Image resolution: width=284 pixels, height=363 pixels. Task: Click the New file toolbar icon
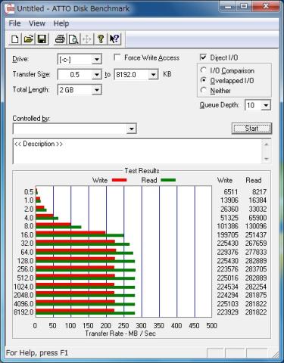click(15, 39)
